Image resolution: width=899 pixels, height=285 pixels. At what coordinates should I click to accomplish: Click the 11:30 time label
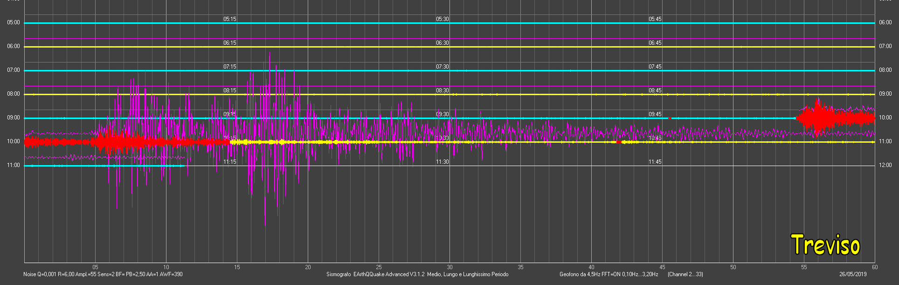click(443, 162)
